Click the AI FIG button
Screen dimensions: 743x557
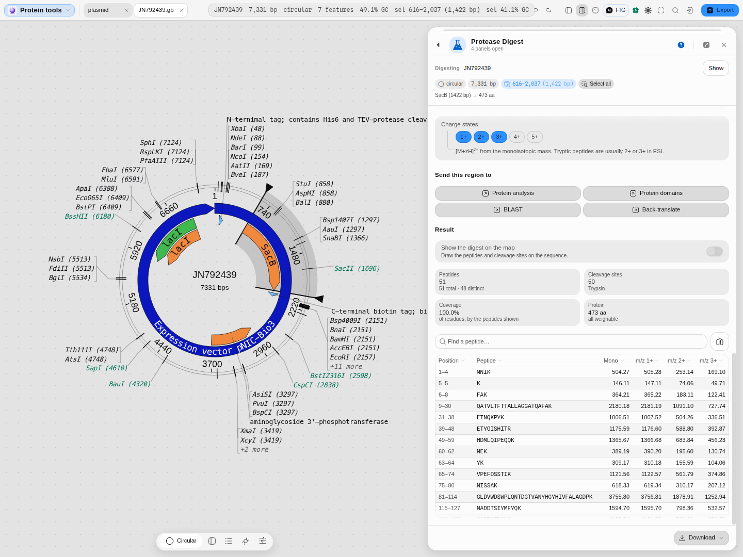tap(616, 10)
